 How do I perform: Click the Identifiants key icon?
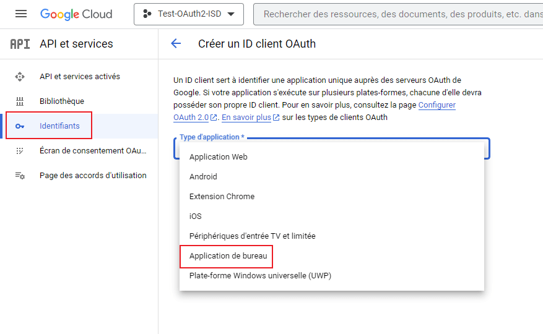point(20,126)
